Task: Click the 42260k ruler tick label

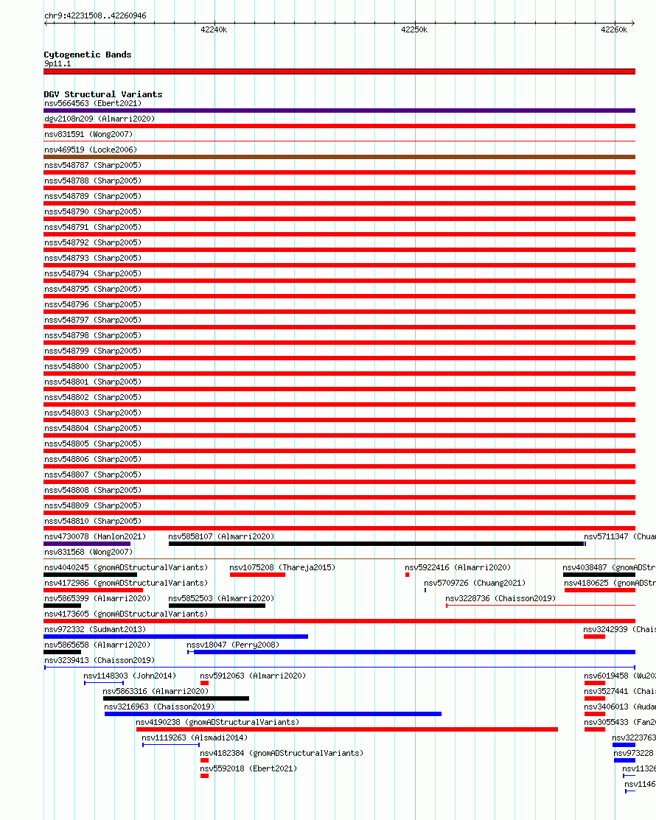Action: (614, 29)
